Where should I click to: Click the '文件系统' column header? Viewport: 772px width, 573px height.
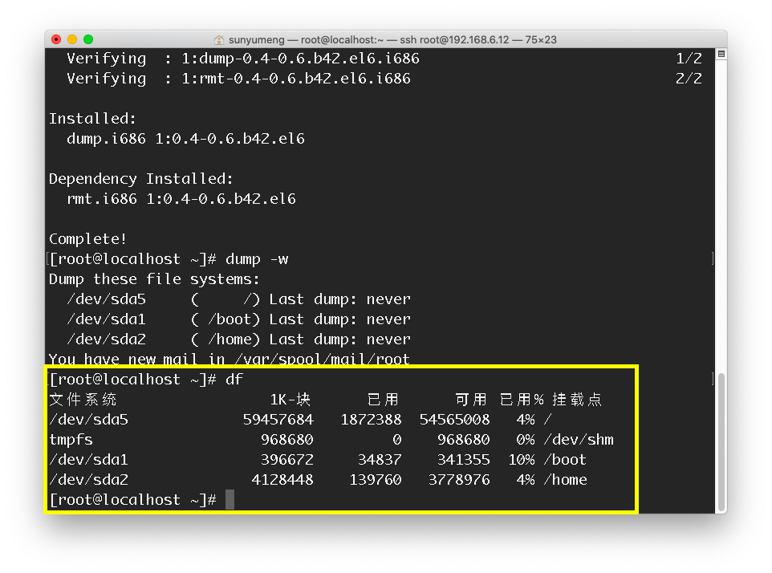tap(83, 399)
